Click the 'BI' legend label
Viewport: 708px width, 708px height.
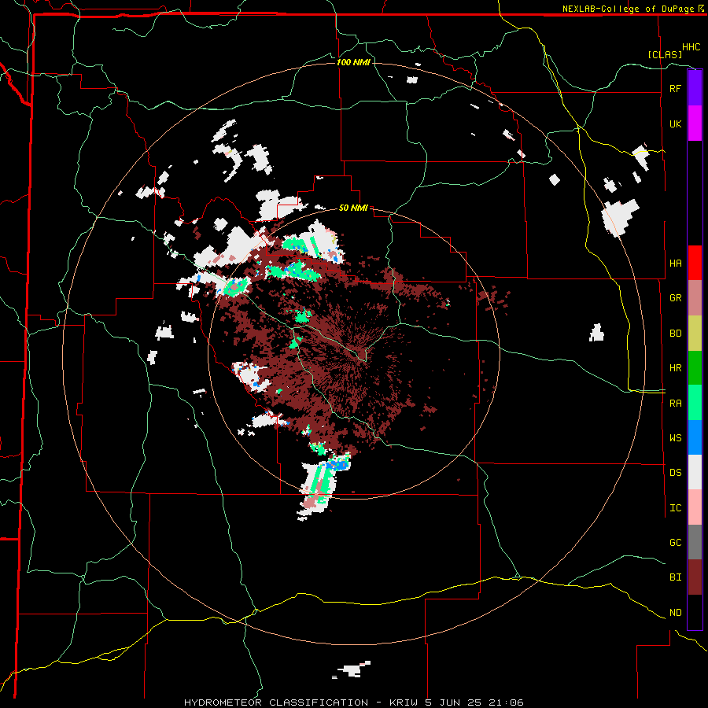675,577
